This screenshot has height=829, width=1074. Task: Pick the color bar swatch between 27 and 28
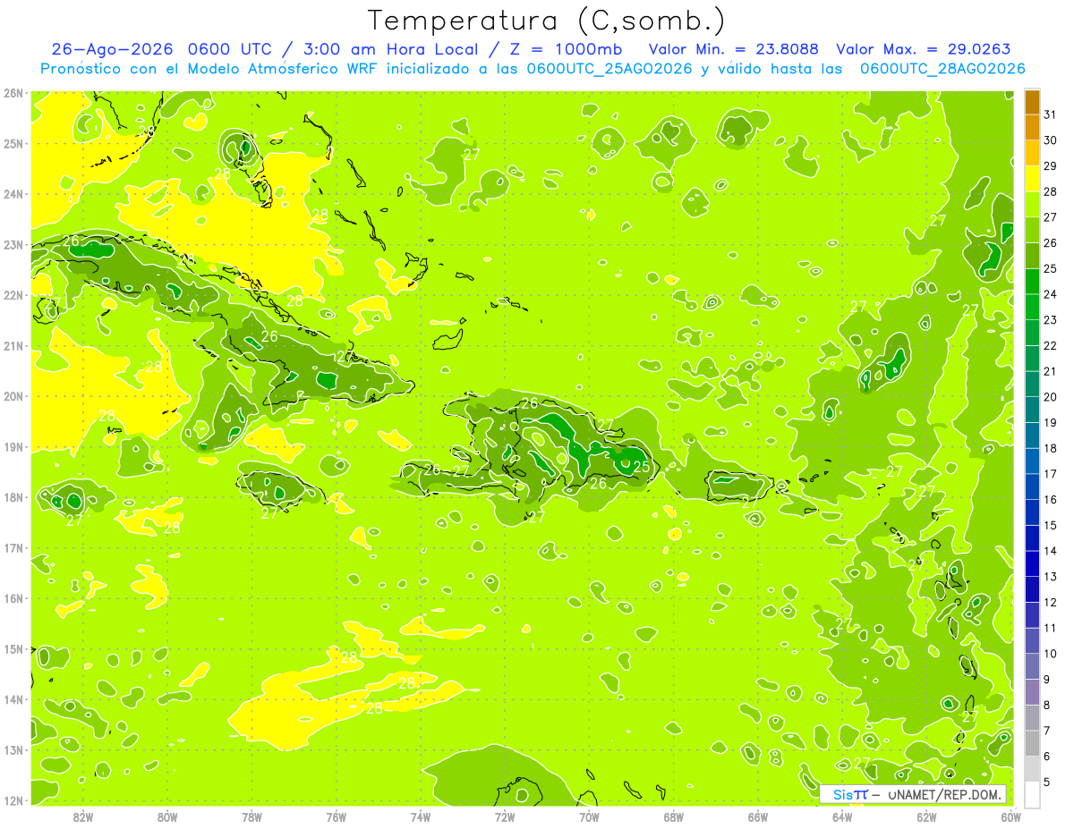click(x=1032, y=205)
